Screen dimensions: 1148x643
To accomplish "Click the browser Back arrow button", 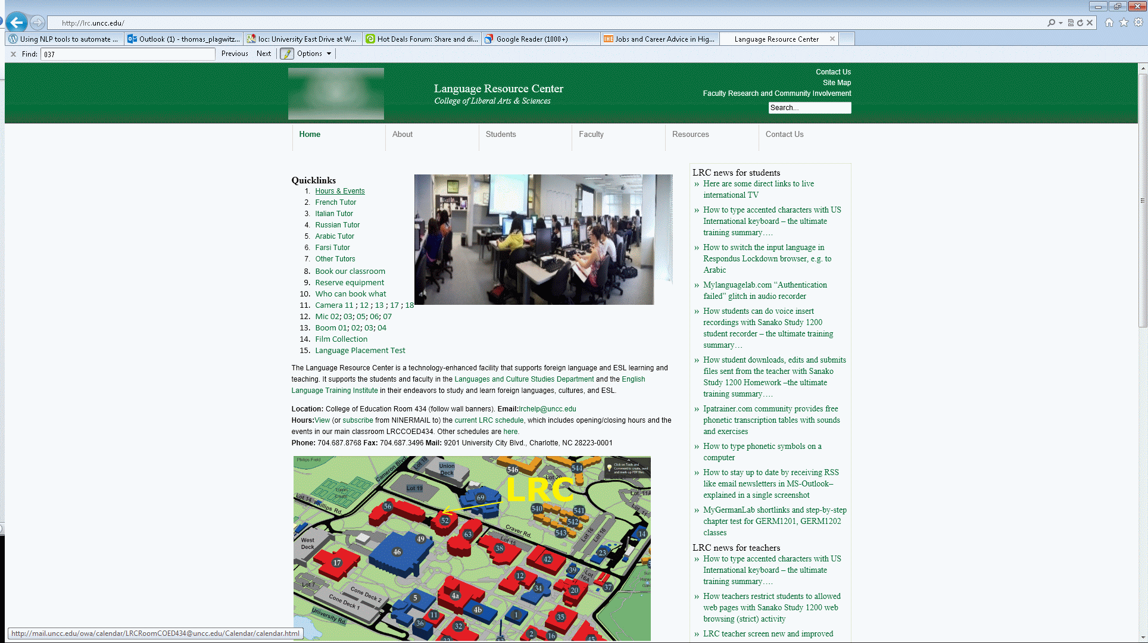I will pos(17,23).
